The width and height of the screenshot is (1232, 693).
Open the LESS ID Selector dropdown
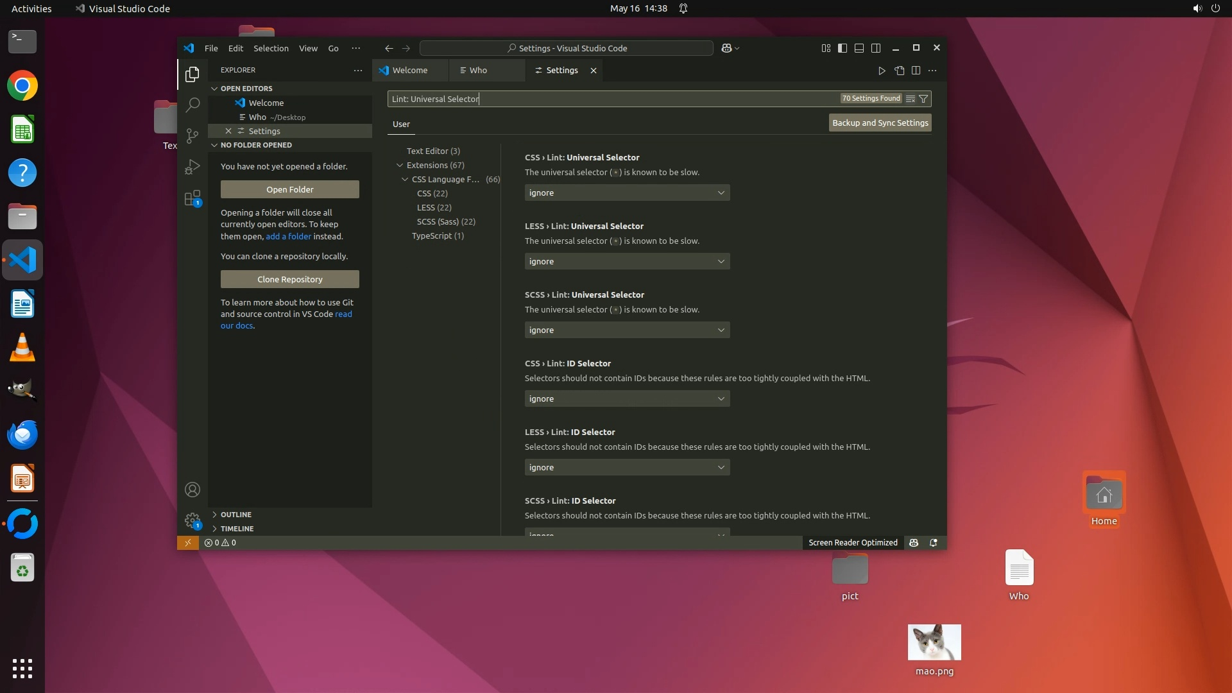click(627, 468)
